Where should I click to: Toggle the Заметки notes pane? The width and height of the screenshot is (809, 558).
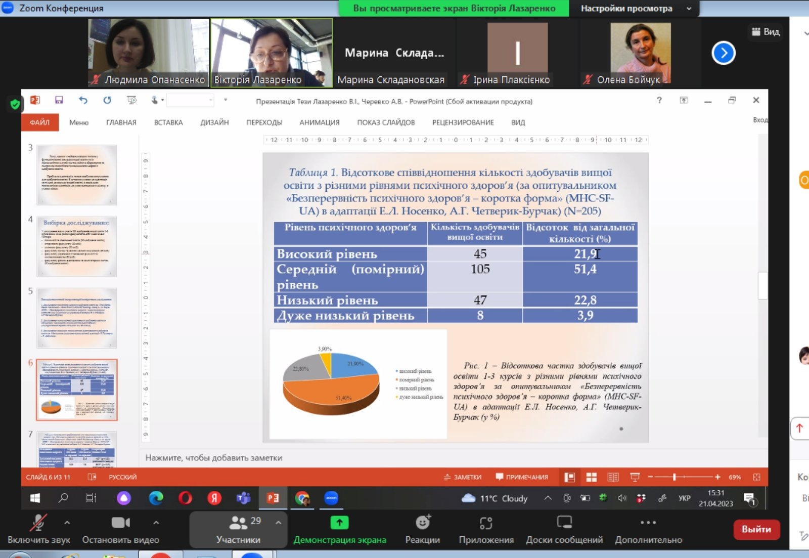point(463,477)
